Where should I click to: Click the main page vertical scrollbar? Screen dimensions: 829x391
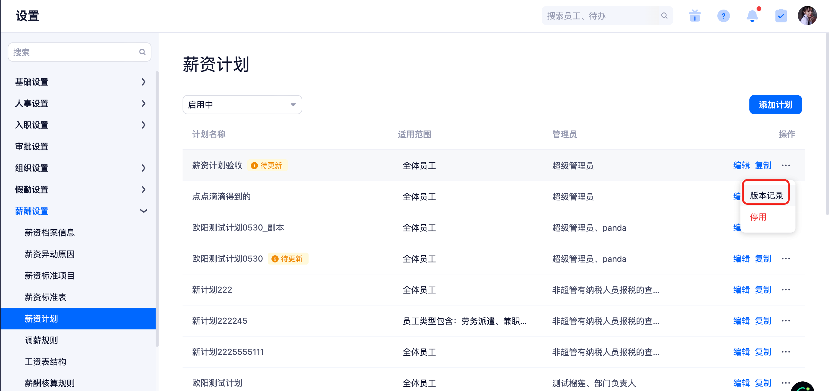[827, 124]
